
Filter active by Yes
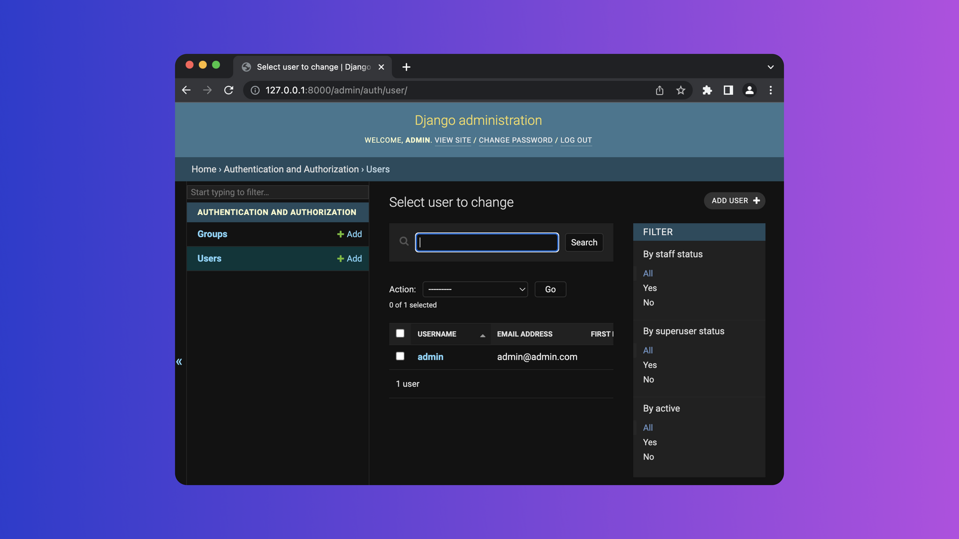click(650, 442)
